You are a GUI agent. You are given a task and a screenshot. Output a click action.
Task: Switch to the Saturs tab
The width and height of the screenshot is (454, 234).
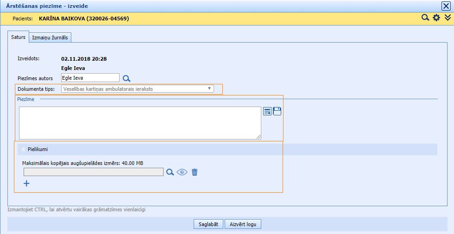[18, 37]
